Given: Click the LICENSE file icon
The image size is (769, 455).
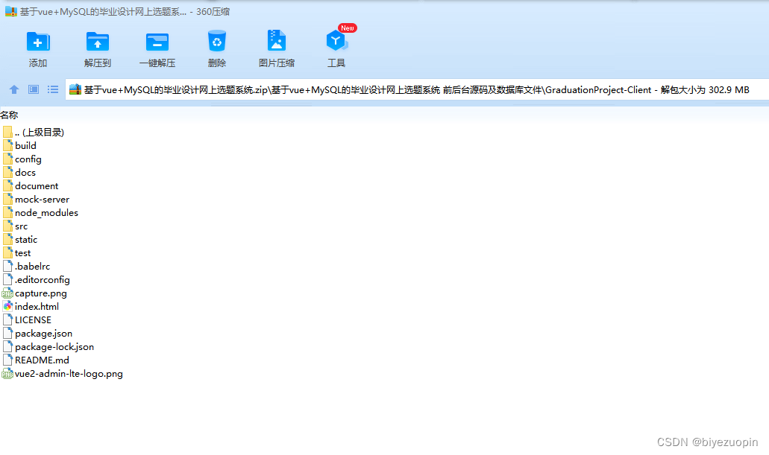Looking at the screenshot, I should (x=7, y=319).
